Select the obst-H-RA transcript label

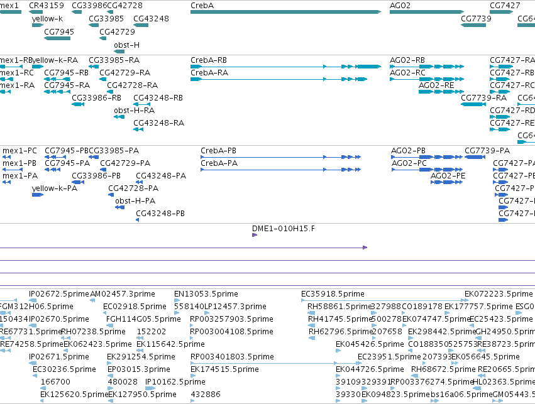coord(134,111)
